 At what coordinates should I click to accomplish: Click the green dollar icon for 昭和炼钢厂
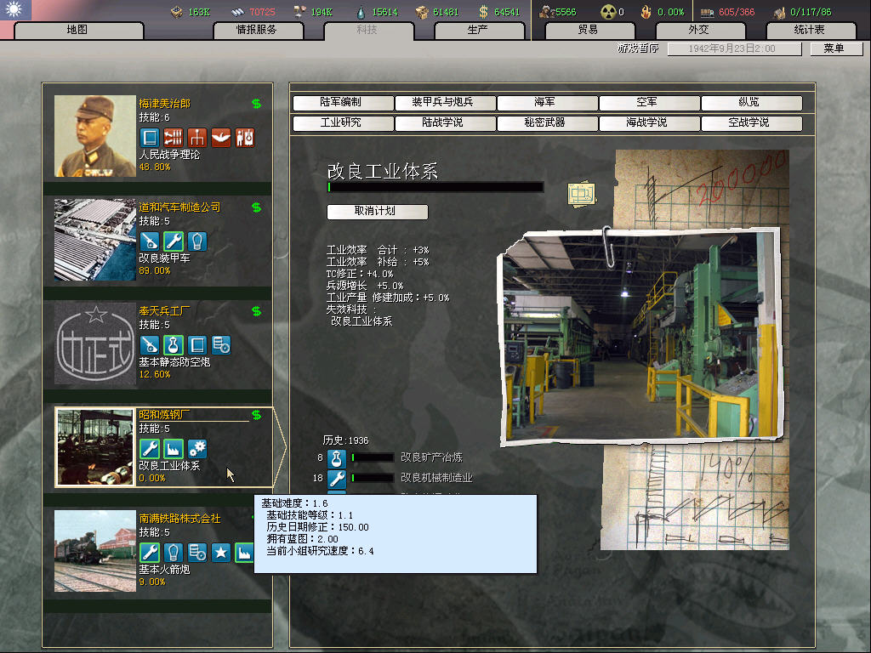(x=256, y=415)
